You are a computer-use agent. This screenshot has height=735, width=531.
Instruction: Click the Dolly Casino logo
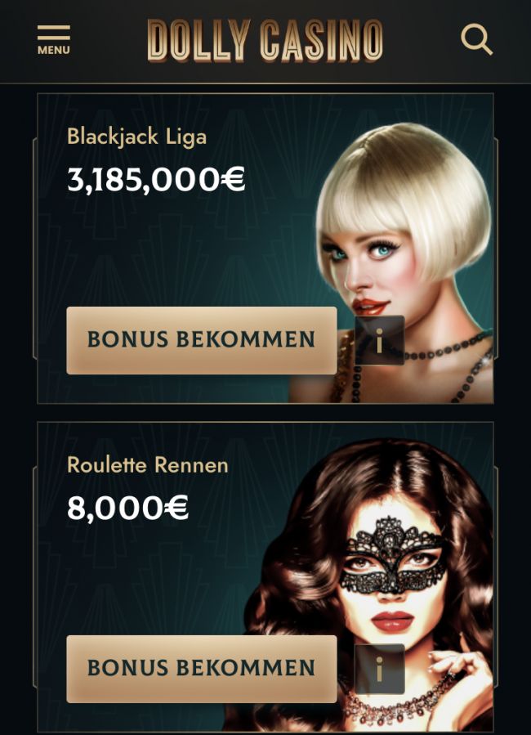[265, 40]
